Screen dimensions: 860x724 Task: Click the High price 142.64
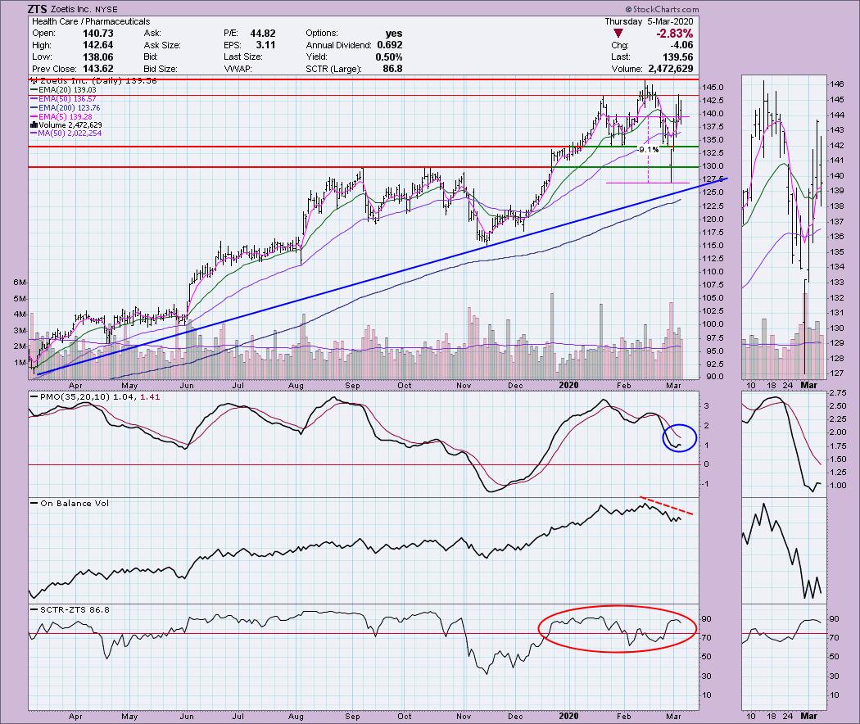tap(97, 46)
